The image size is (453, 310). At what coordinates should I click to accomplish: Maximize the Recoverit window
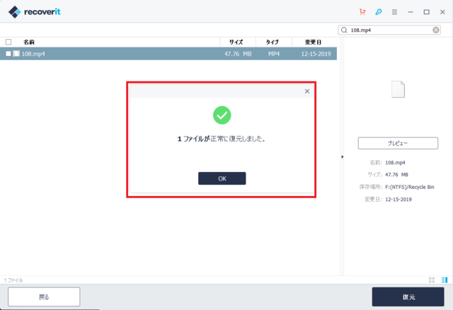(x=426, y=12)
